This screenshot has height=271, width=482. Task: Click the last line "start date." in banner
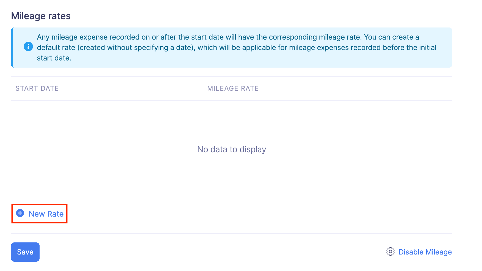(x=54, y=58)
